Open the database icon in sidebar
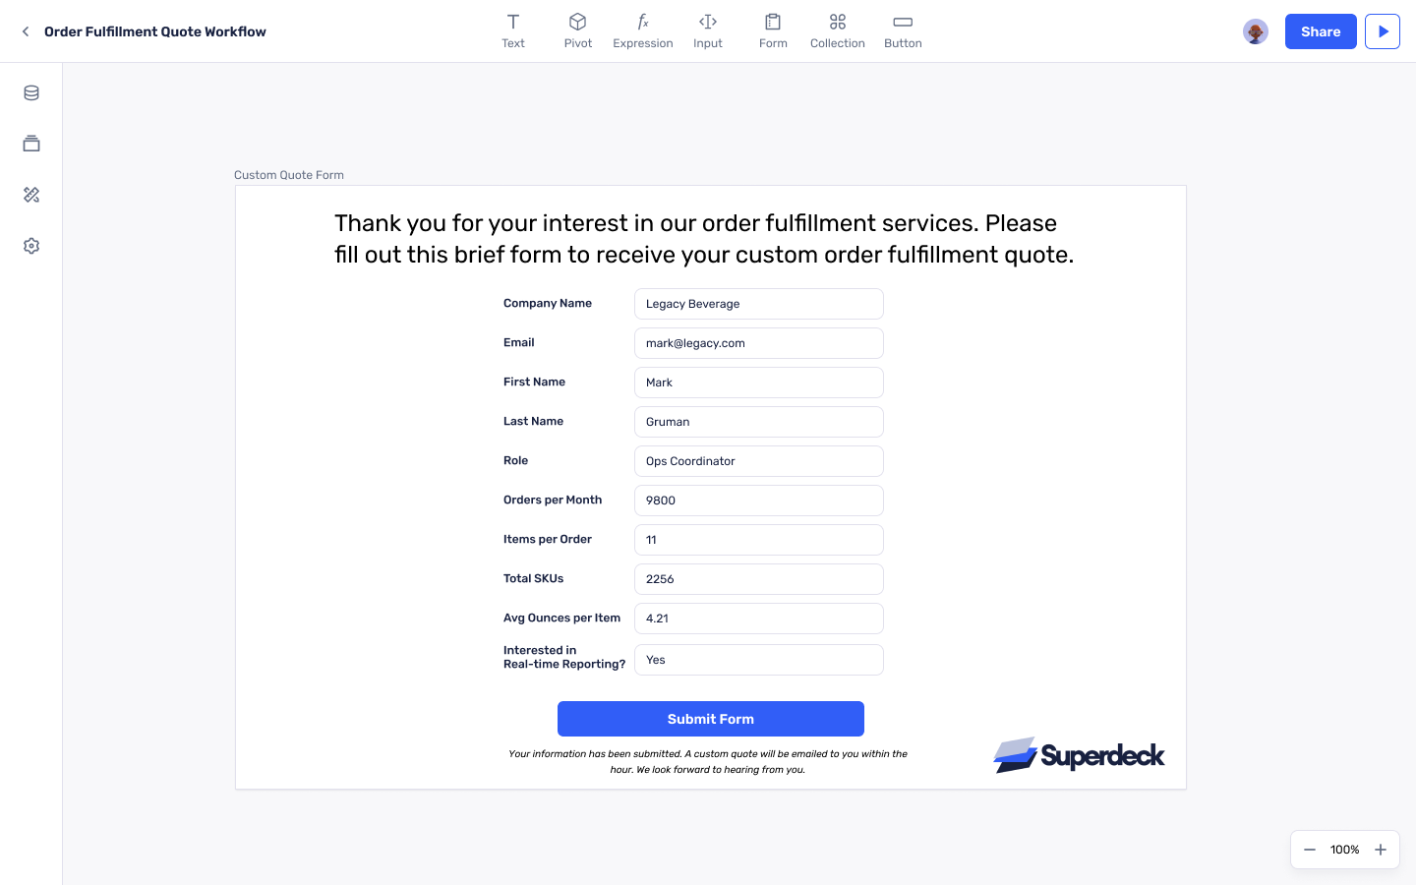 pyautogui.click(x=31, y=92)
